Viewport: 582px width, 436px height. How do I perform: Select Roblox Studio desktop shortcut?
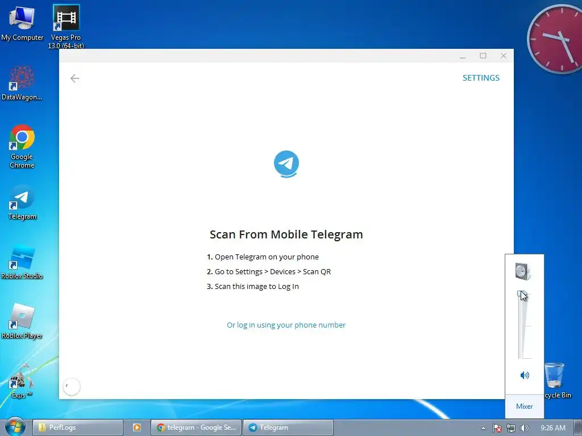click(22, 263)
